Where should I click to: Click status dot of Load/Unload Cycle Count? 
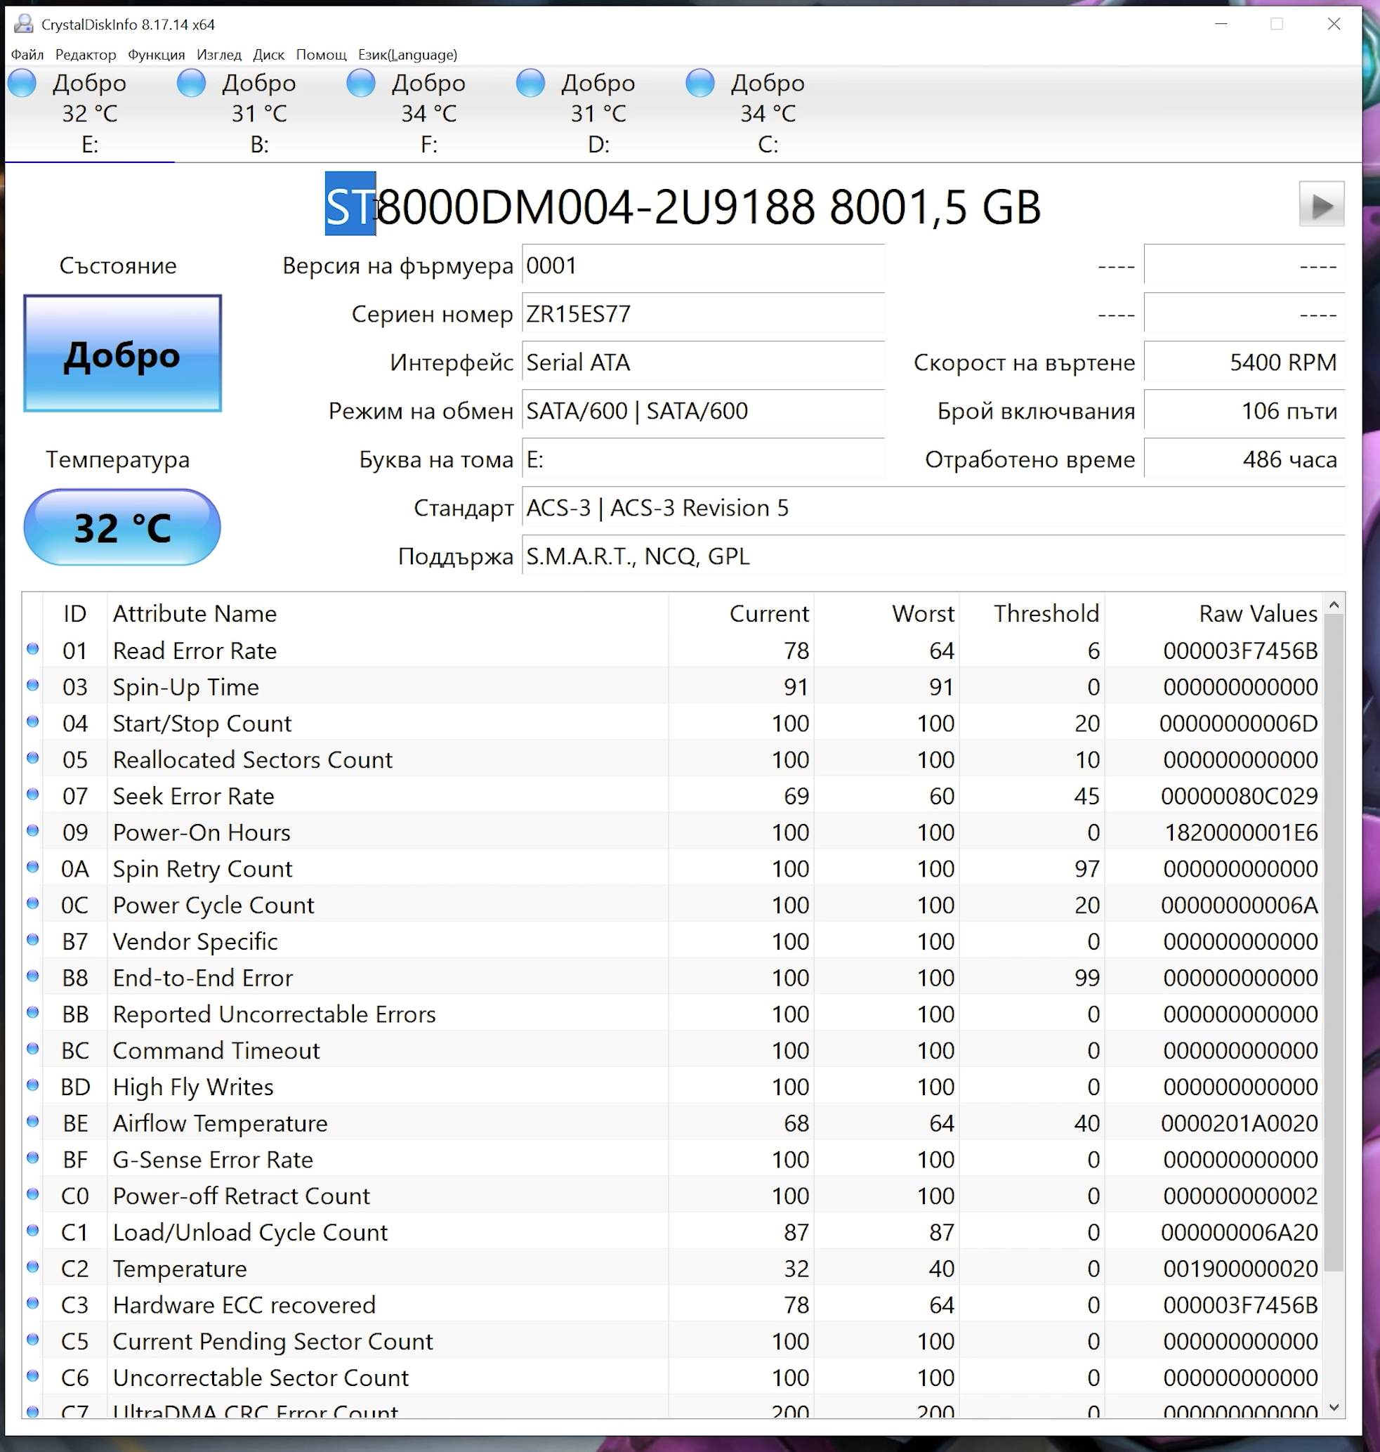(32, 1230)
